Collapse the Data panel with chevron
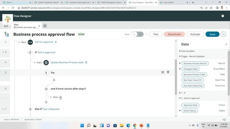The width and height of the screenshot is (230, 129). coord(226,44)
